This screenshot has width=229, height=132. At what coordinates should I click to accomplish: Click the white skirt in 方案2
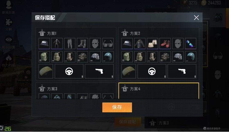pyautogui.click(x=152, y=44)
